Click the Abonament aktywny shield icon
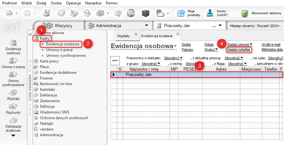 coord(245,13)
